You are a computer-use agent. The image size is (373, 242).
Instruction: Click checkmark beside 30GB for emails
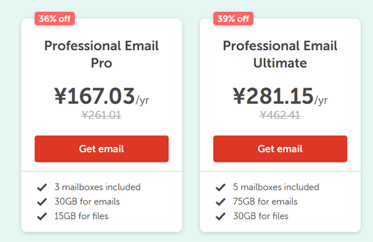coord(42,202)
